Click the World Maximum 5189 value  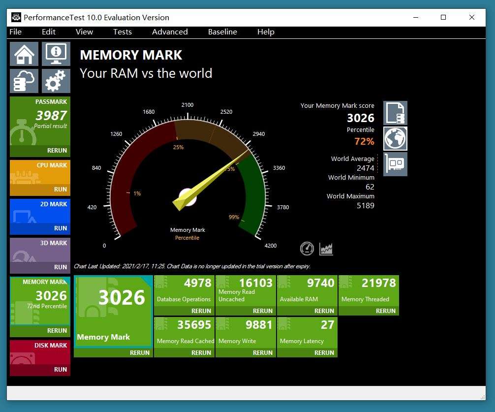365,206
